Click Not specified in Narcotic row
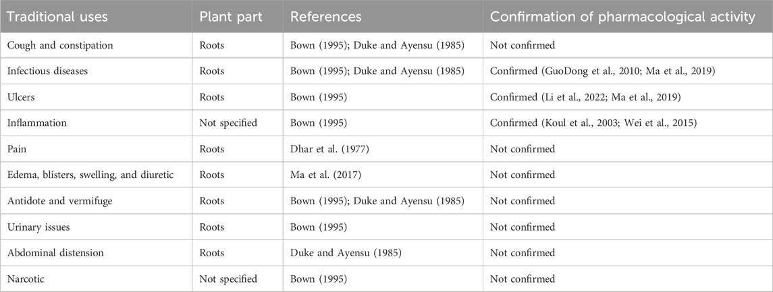Image resolution: width=773 pixels, height=292 pixels. click(228, 279)
